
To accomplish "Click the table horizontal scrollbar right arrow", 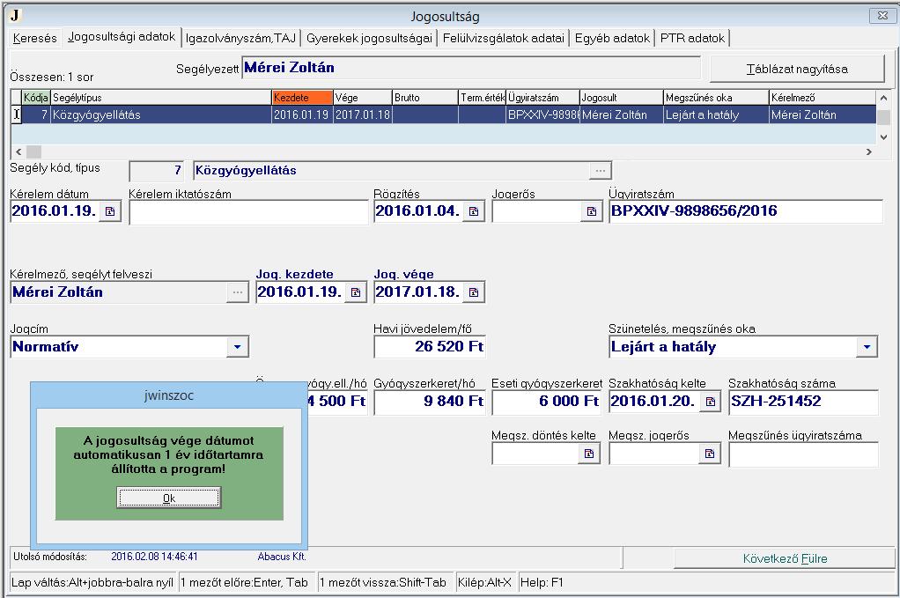I will [869, 152].
